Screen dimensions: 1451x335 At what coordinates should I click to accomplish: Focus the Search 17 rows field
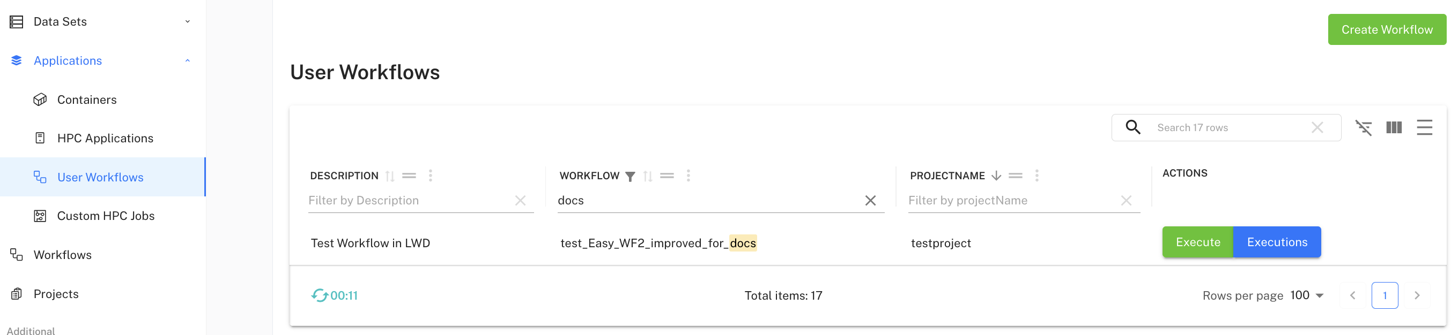(x=1231, y=127)
